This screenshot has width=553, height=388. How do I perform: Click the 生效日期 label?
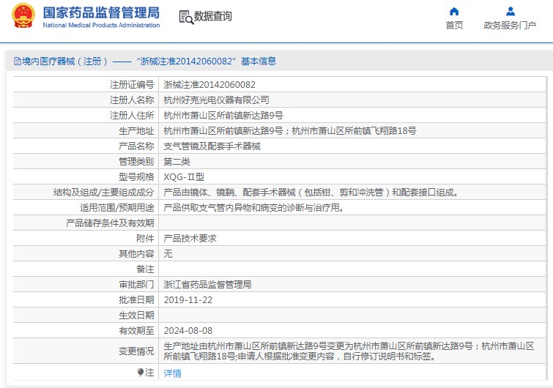point(136,315)
